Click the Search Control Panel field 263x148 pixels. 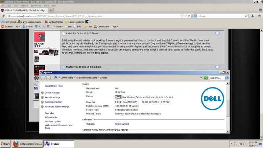pyautogui.click(x=217, y=78)
